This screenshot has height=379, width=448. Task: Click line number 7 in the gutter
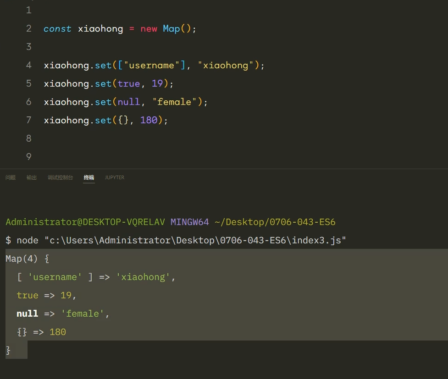tap(29, 120)
